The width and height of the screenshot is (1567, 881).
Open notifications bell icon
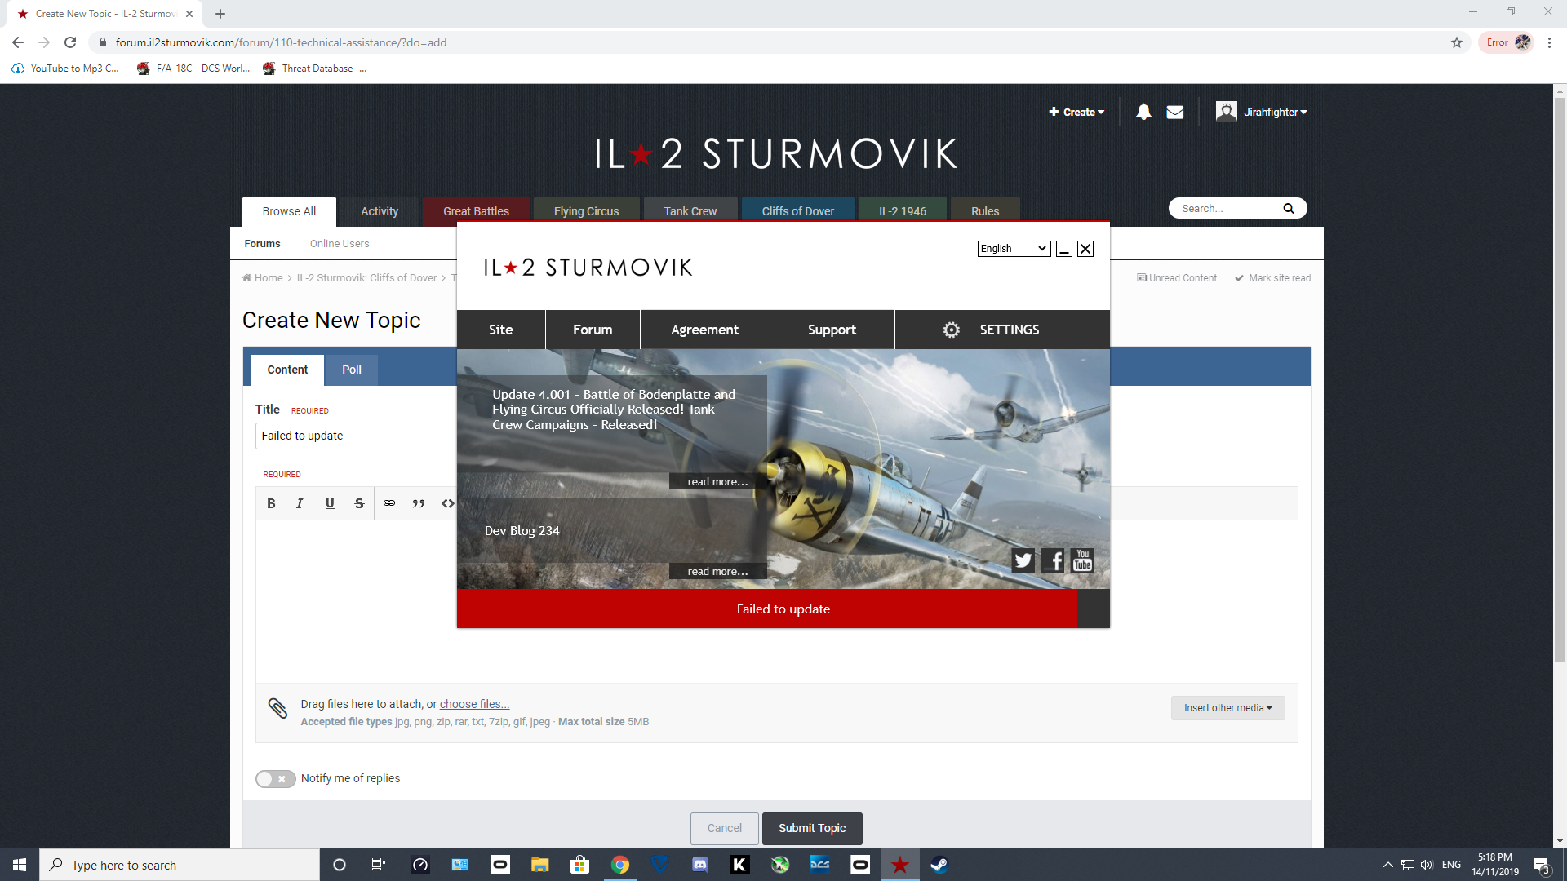(1143, 112)
